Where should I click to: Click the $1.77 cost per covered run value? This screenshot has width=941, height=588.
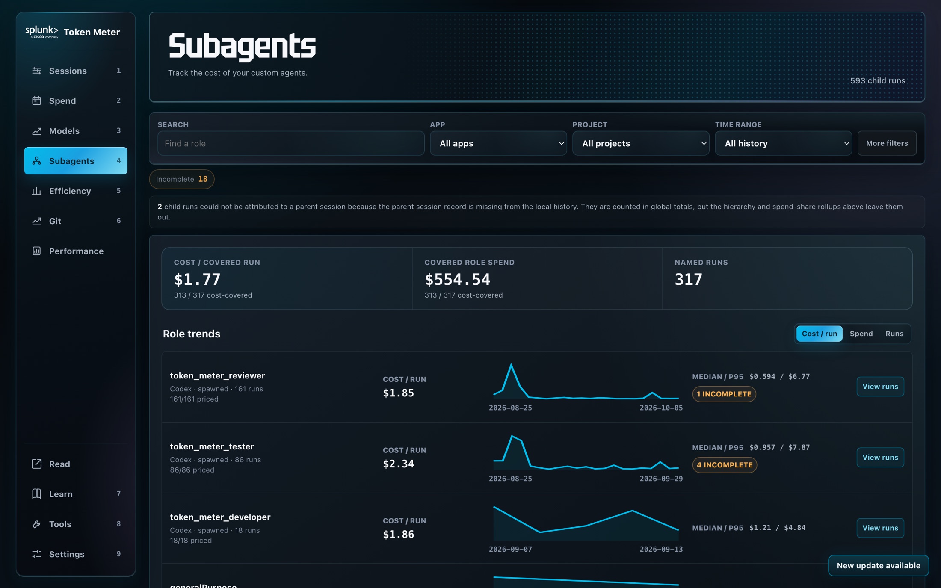197,280
